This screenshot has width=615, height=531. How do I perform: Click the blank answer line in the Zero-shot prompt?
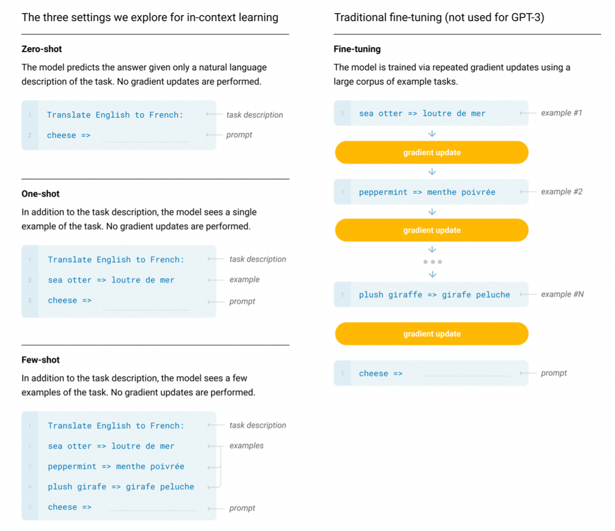tap(145, 140)
